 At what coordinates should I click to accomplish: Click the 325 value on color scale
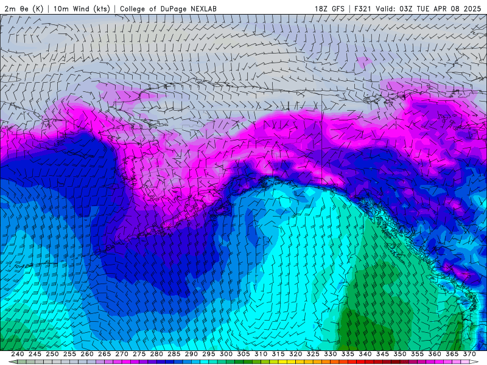[x=313, y=354]
